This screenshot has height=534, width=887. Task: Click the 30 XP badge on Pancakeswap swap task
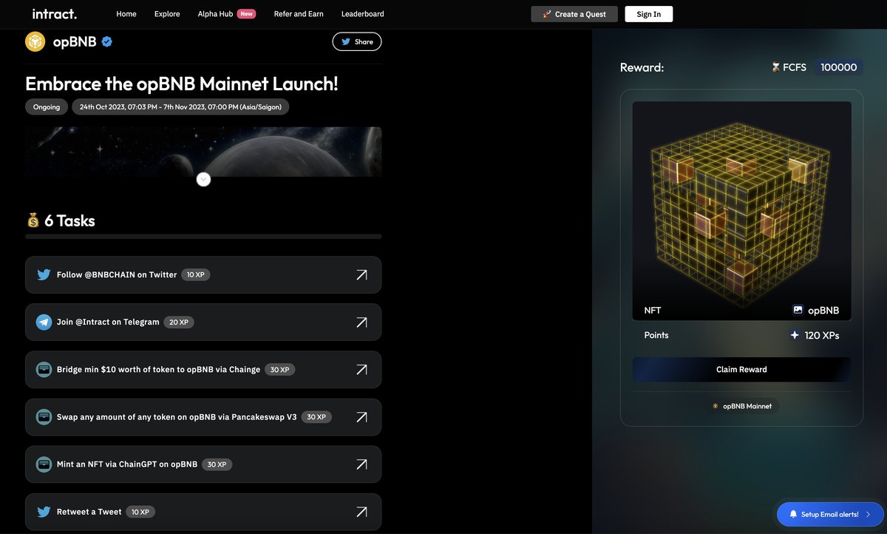coord(316,417)
